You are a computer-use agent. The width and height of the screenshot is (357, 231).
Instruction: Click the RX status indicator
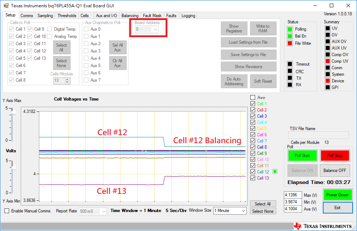(290, 85)
